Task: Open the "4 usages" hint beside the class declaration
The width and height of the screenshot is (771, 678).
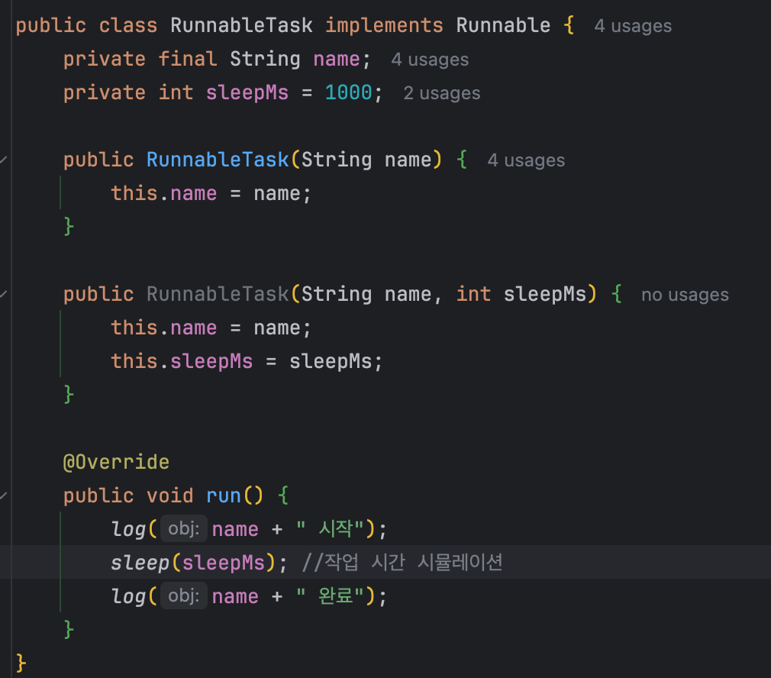Action: 633,25
